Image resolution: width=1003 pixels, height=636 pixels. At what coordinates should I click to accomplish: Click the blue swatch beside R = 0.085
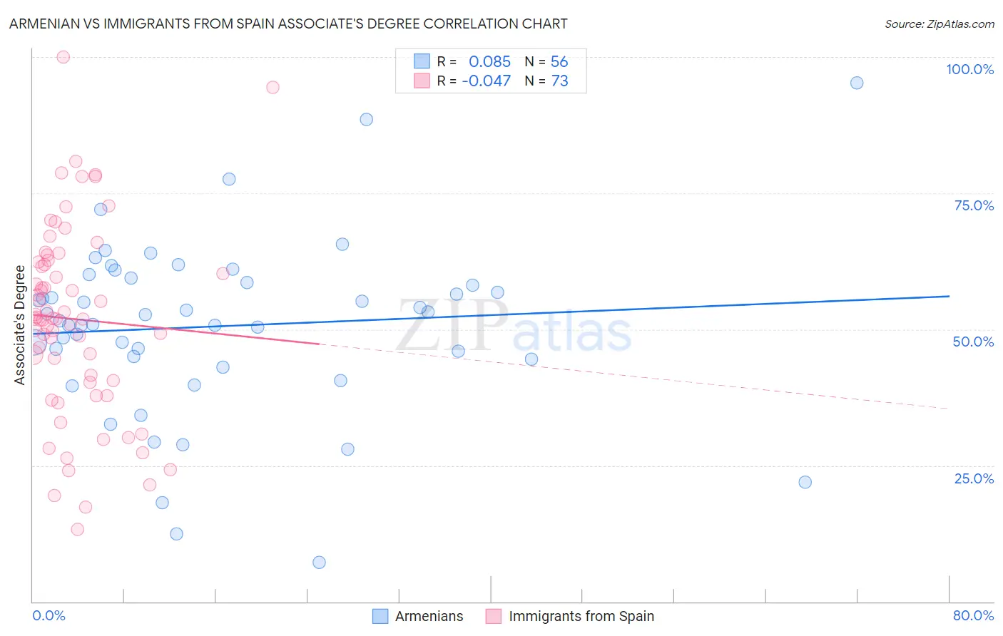422,61
